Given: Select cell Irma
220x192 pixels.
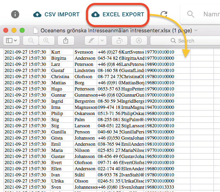Looking at the screenshot, I should pyautogui.click(x=62, y=107).
